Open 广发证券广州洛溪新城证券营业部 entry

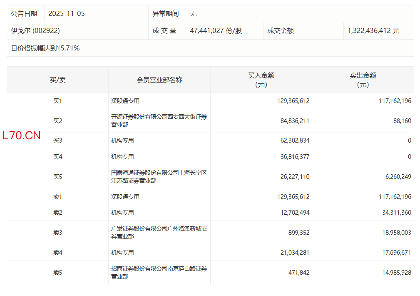tap(159, 232)
